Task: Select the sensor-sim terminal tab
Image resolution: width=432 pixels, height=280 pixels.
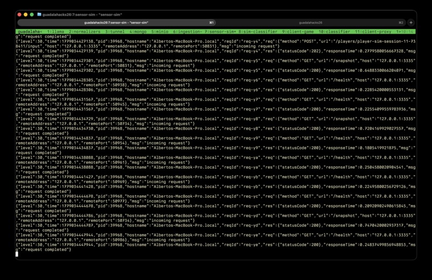Action: coord(116,22)
